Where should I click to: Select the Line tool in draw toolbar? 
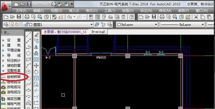(x=28, y=35)
